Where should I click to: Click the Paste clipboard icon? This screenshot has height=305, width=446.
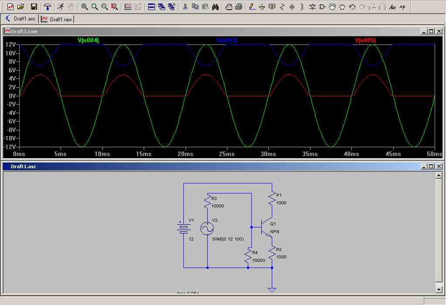click(x=205, y=7)
